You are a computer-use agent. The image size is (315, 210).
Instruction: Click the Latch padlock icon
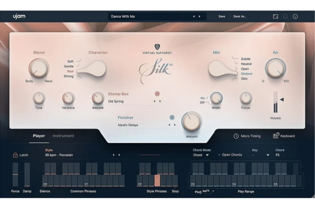[x=15, y=155]
